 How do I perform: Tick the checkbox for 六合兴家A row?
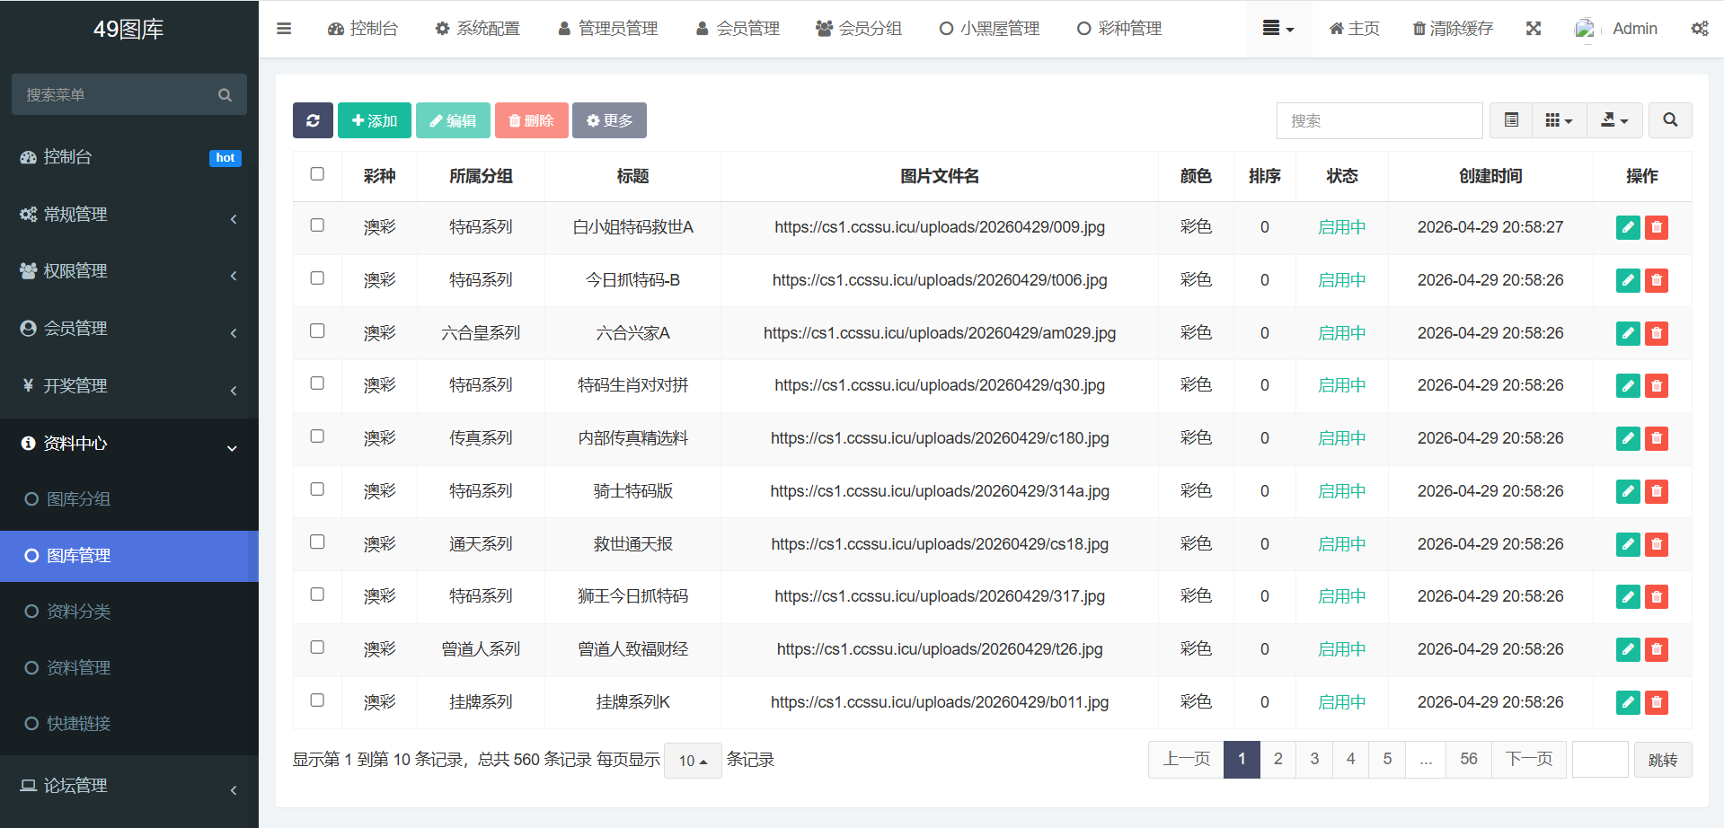point(317,331)
